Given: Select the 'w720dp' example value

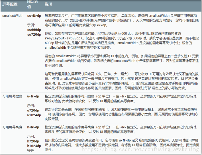Looking at the screenshot, I should (33, 111).
